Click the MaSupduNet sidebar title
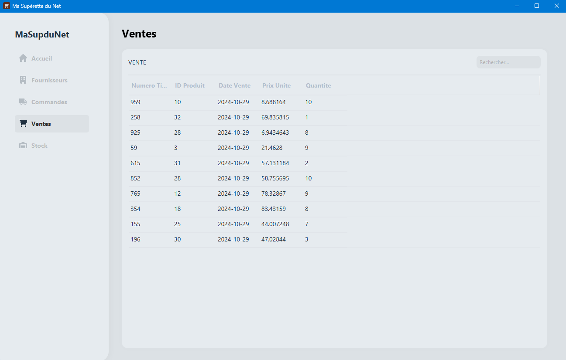The height and width of the screenshot is (360, 566). [42, 35]
